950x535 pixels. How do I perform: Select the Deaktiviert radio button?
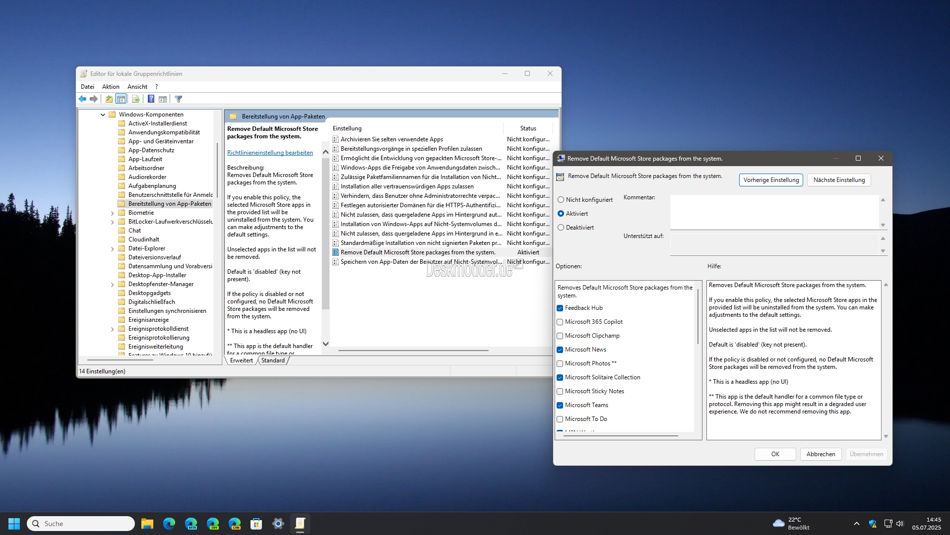pos(561,228)
